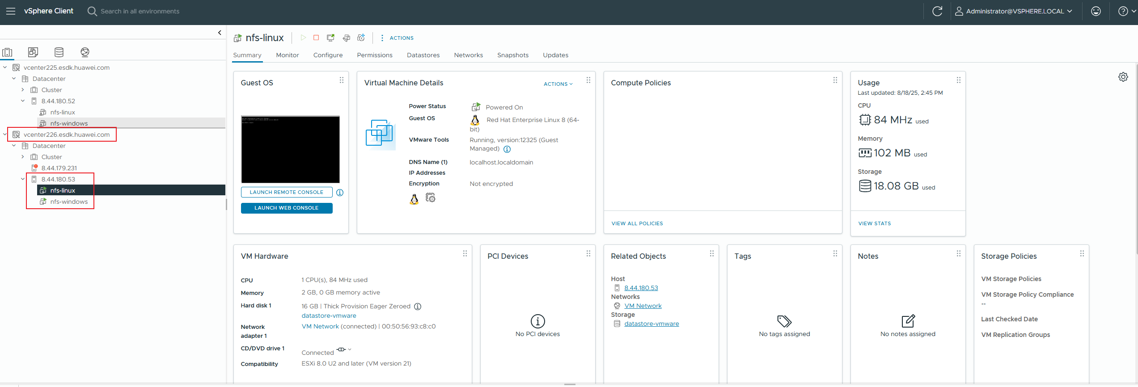Click the Usage card drag handle
The height and width of the screenshot is (387, 1138).
coord(959,80)
